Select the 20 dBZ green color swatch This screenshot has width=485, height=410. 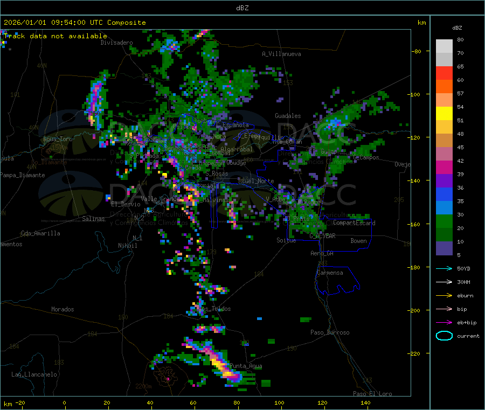tap(444, 235)
